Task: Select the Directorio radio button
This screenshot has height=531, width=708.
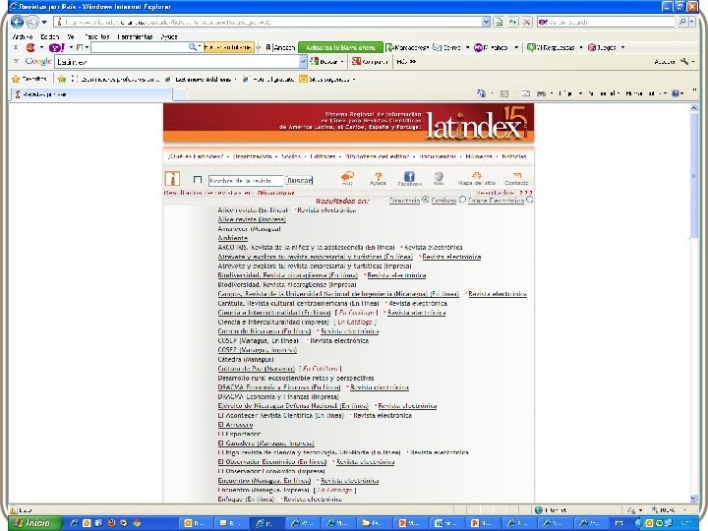Action: click(426, 200)
